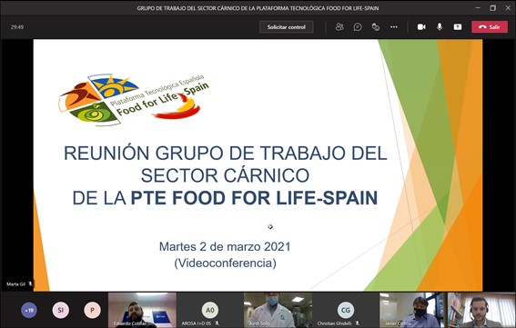
Task: Open the breakout rooms option
Action: click(376, 27)
